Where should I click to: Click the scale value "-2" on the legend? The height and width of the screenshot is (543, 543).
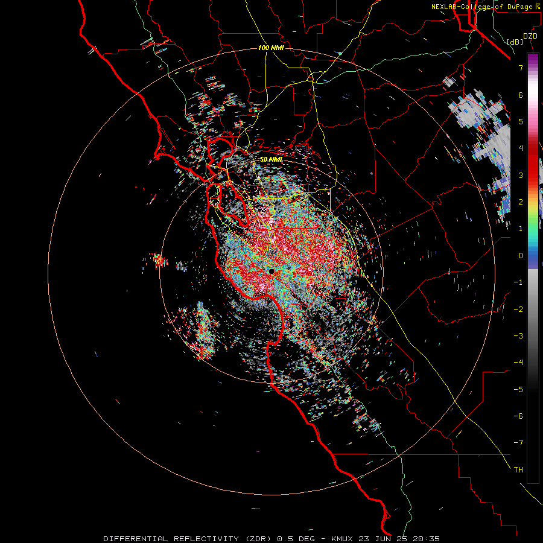click(518, 309)
